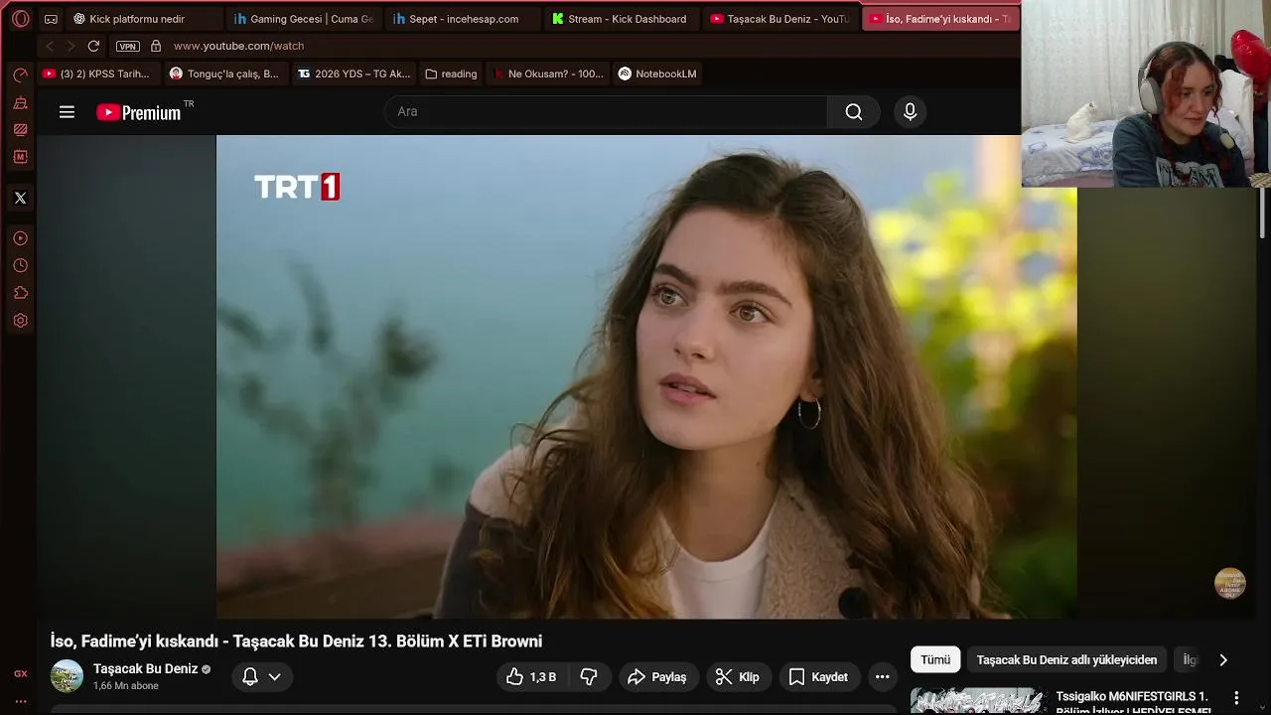Open the Opera main menu icon
The image size is (1271, 715).
pyautogui.click(x=20, y=19)
